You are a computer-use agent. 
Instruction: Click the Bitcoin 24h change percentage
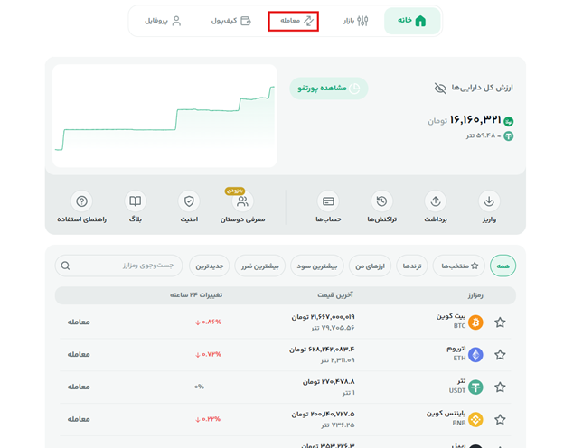[208, 322]
